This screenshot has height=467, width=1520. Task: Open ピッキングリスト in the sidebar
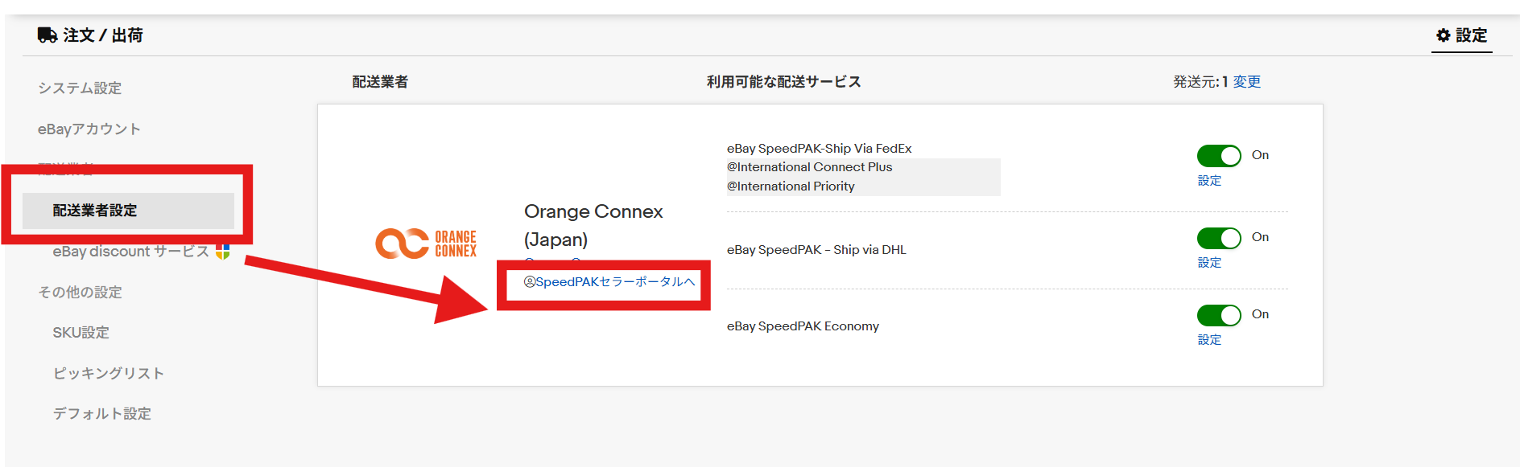point(109,374)
